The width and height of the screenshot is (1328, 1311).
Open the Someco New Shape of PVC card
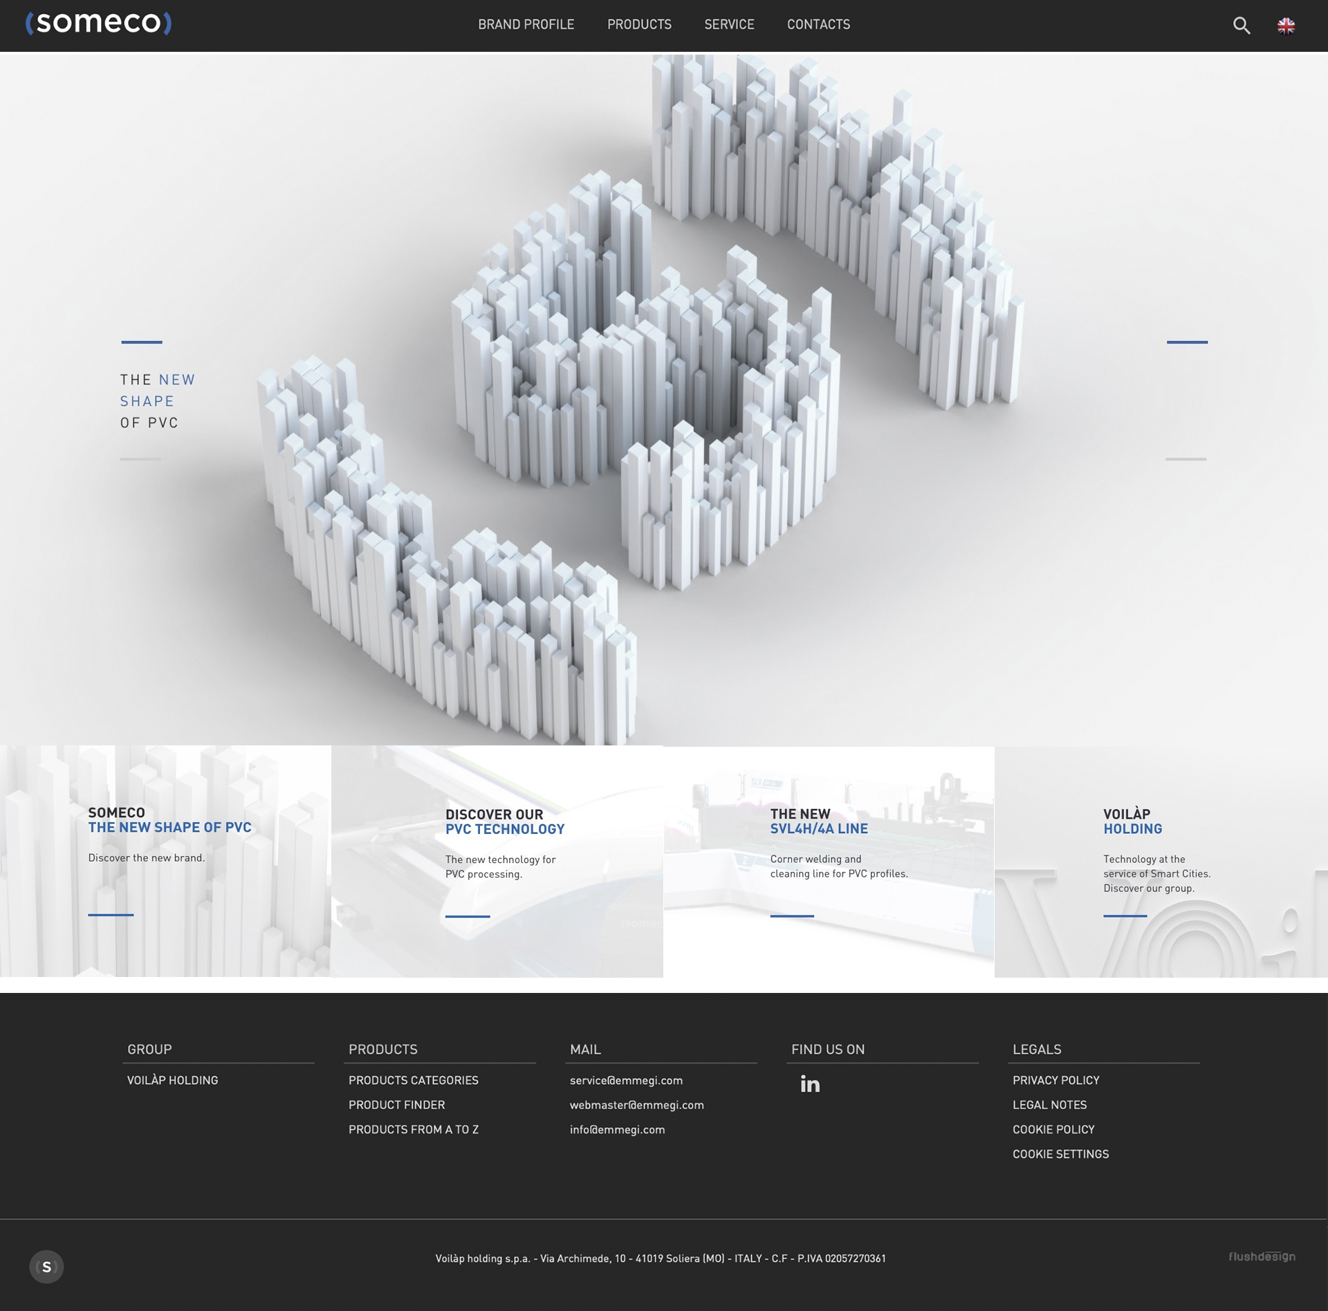pos(165,861)
